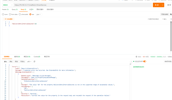Open the Cookies(0) tab
This screenshot has width=172, height=100.
(37, 57)
